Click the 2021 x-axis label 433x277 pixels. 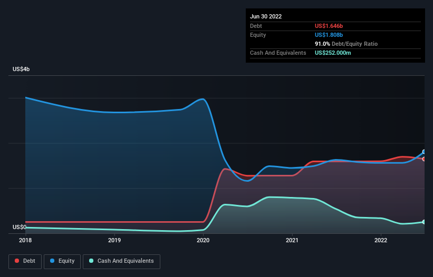pos(292,240)
